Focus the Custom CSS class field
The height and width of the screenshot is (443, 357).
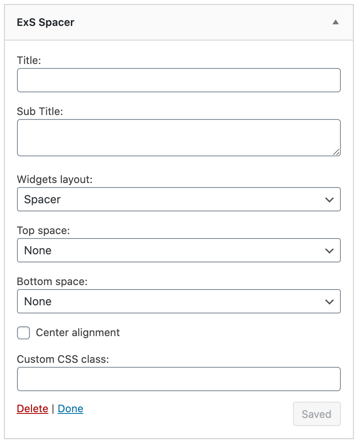(x=178, y=379)
